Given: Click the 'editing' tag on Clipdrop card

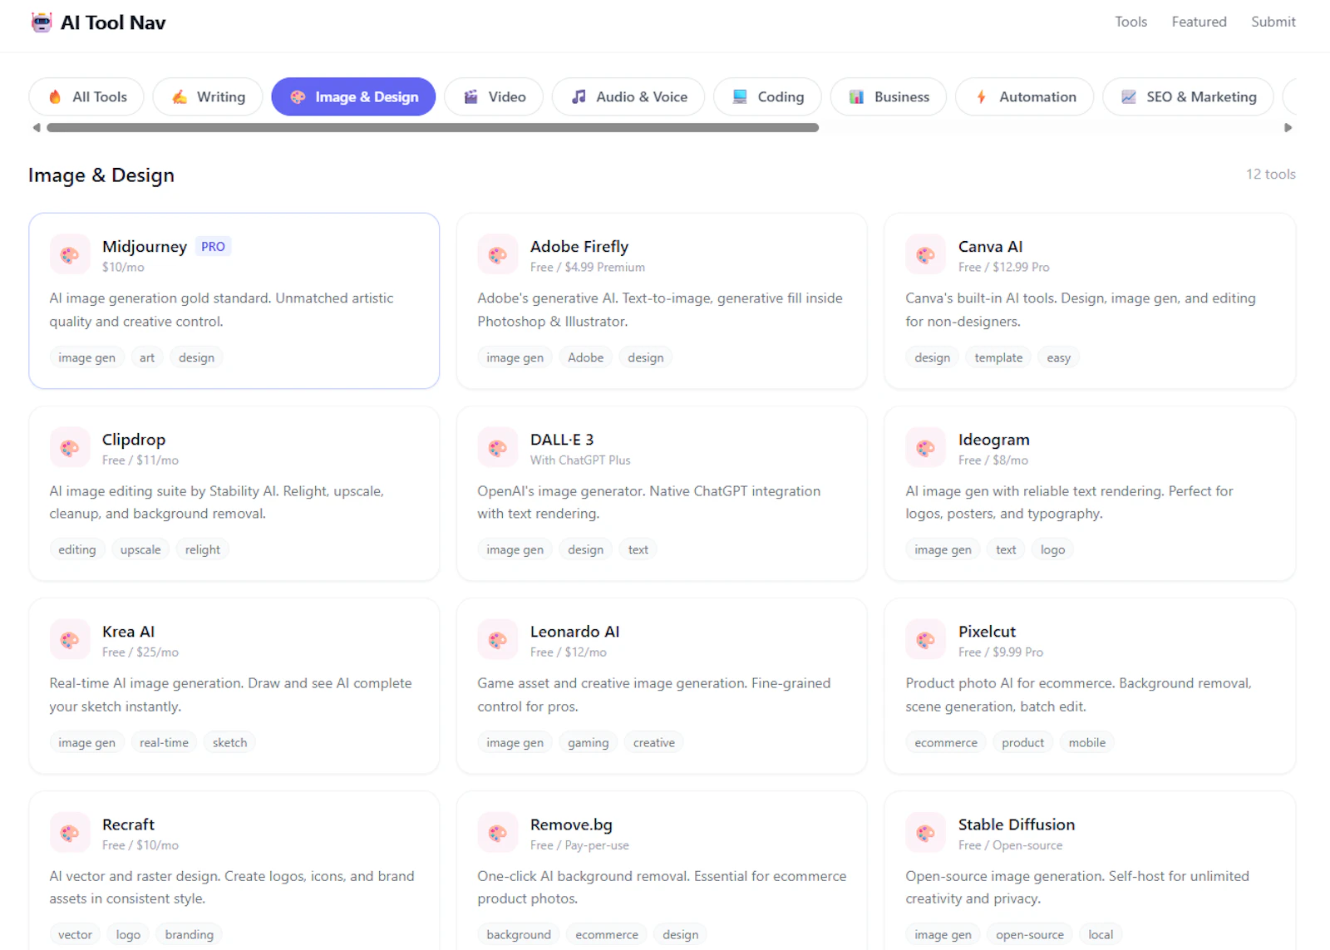Looking at the screenshot, I should point(77,549).
